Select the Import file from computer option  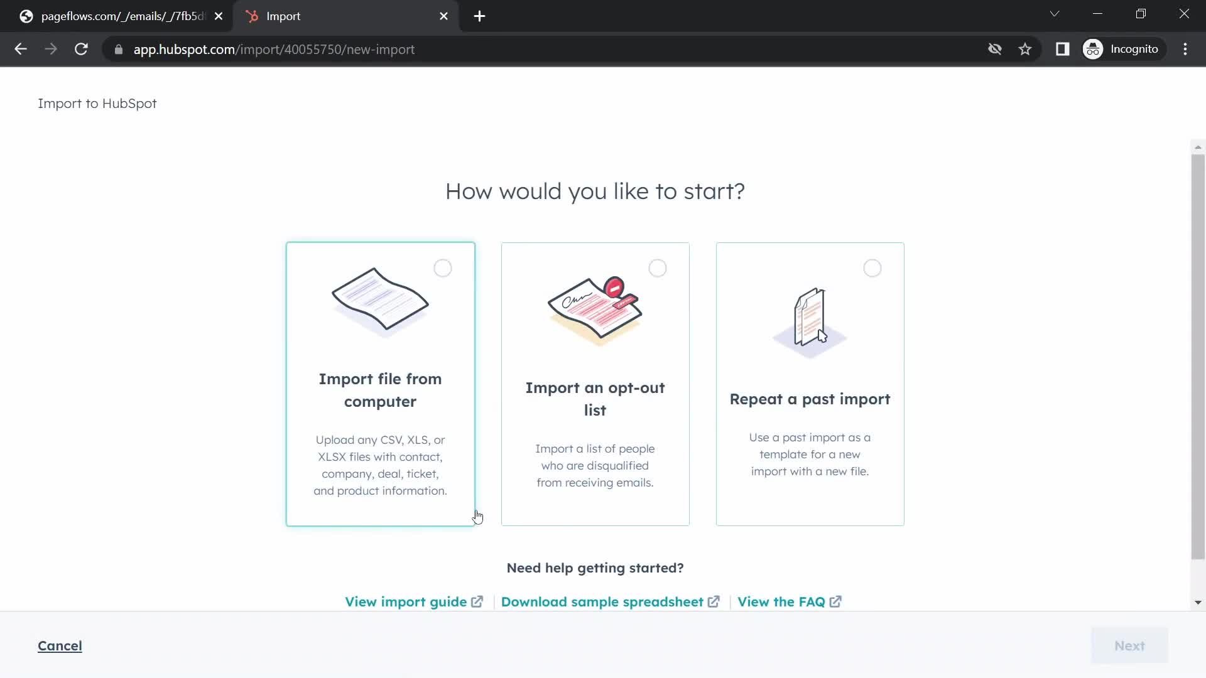click(x=381, y=384)
